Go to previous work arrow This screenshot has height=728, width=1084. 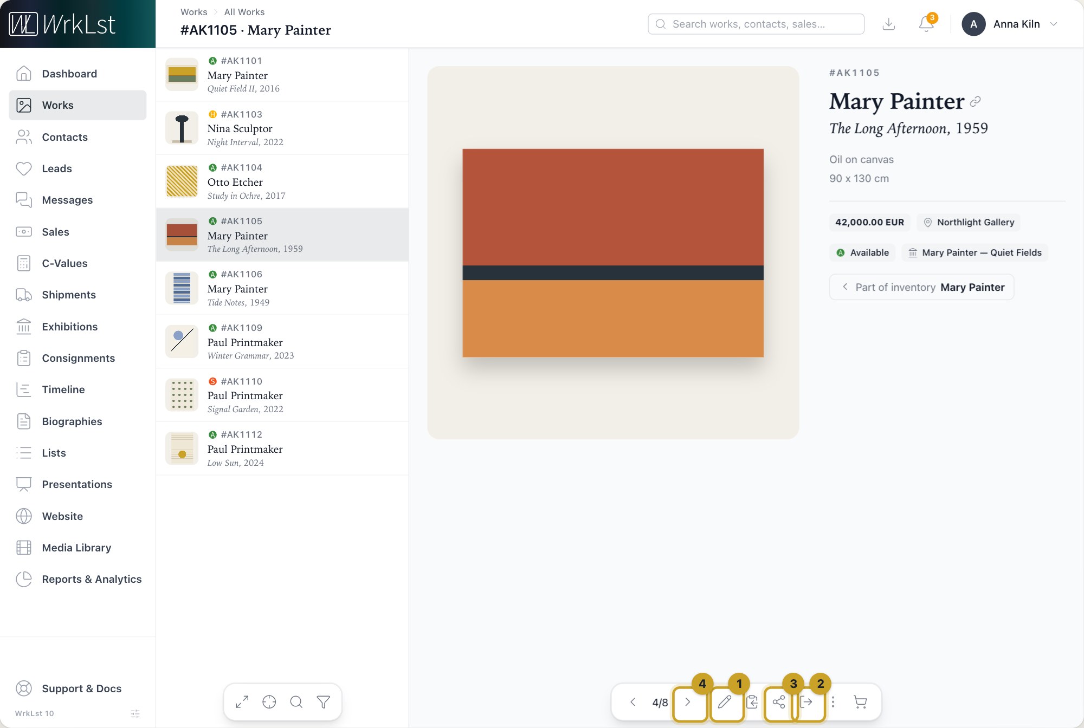(x=633, y=702)
